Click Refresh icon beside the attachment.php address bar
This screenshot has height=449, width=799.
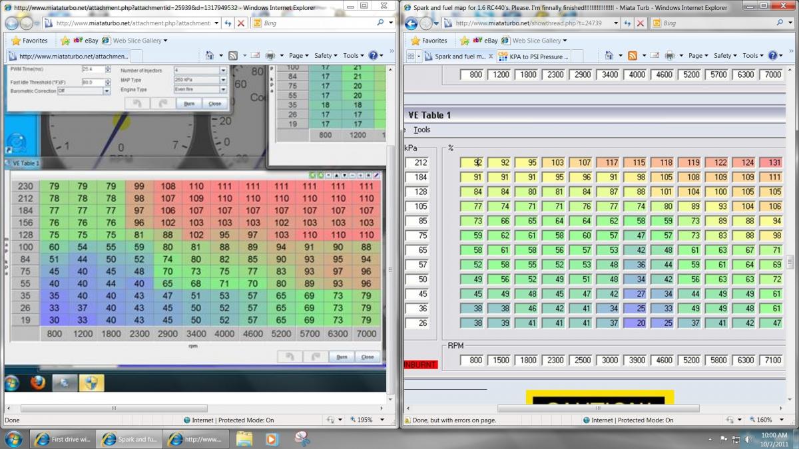coord(228,23)
